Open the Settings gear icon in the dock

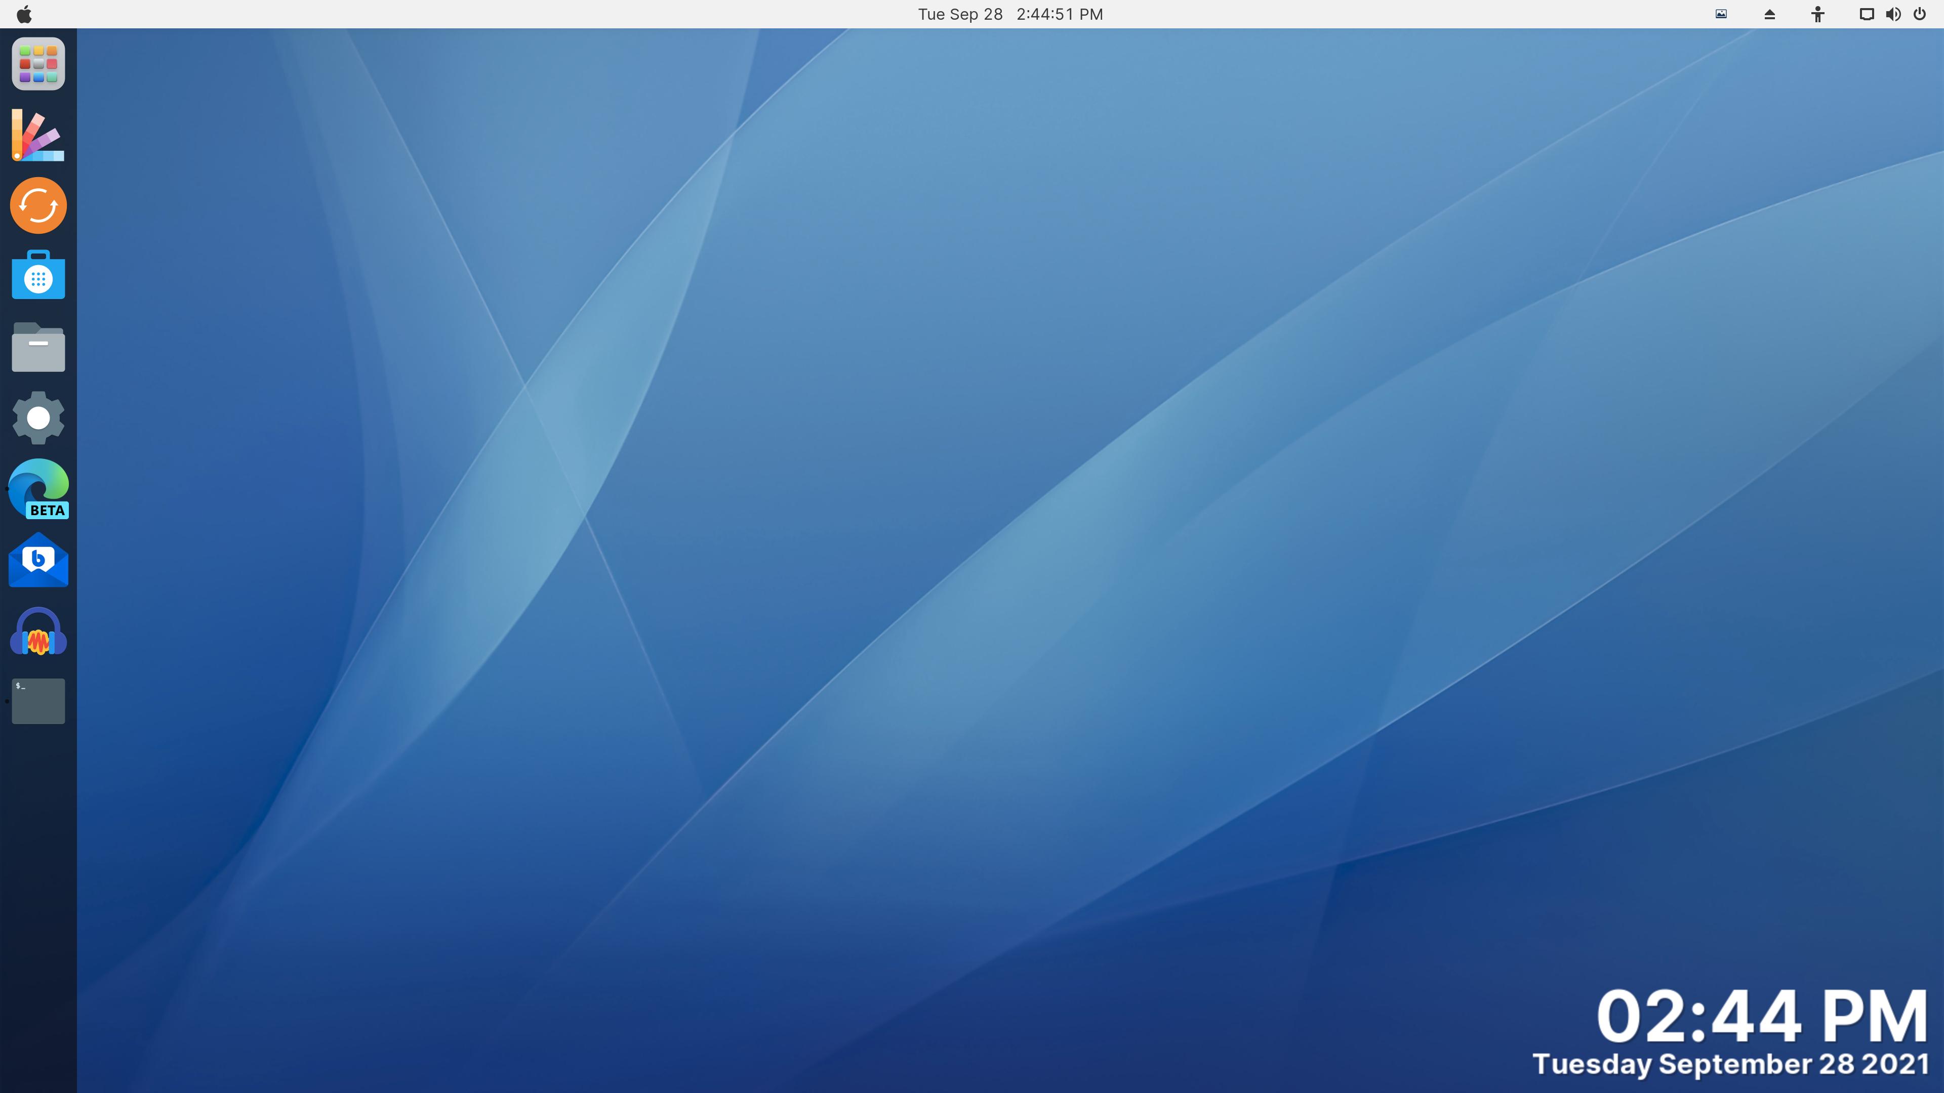click(38, 418)
